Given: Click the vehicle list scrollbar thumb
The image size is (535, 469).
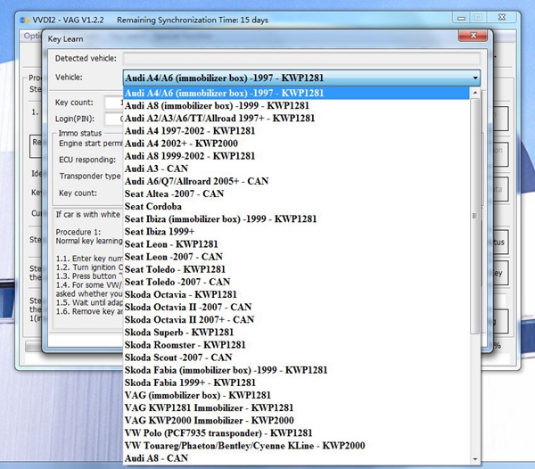Looking at the screenshot, I should tap(474, 216).
